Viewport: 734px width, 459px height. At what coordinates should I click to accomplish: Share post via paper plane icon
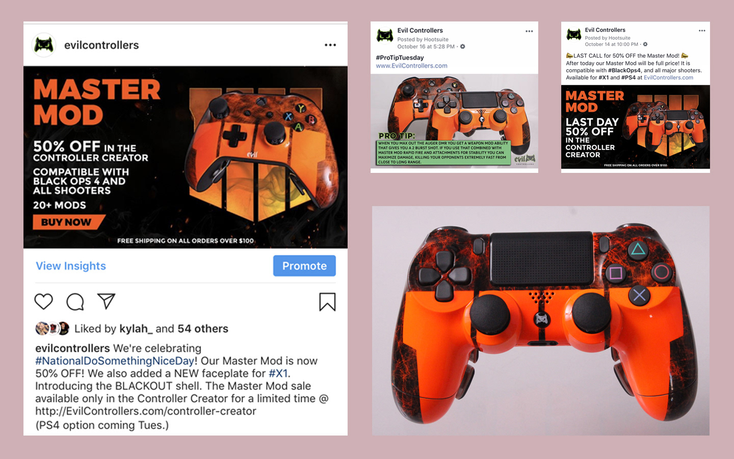tap(106, 301)
